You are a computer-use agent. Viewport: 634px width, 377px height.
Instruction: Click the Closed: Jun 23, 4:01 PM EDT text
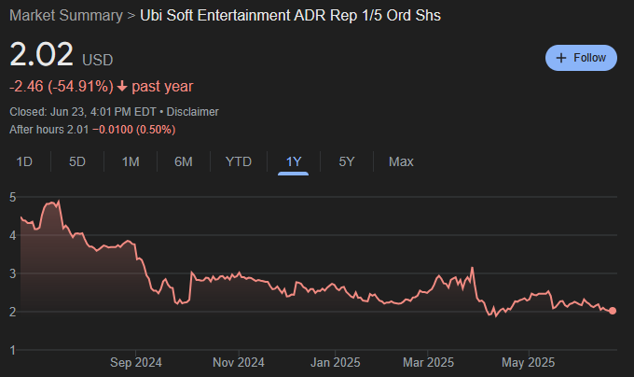83,112
